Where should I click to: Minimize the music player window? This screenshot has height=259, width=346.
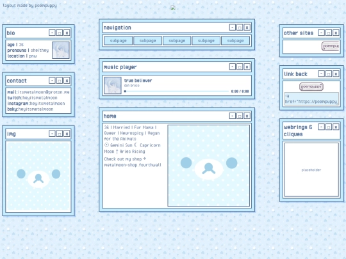coord(233,67)
